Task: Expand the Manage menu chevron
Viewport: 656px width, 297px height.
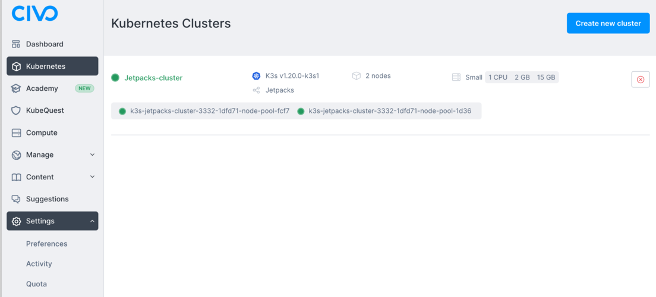Action: tap(92, 155)
